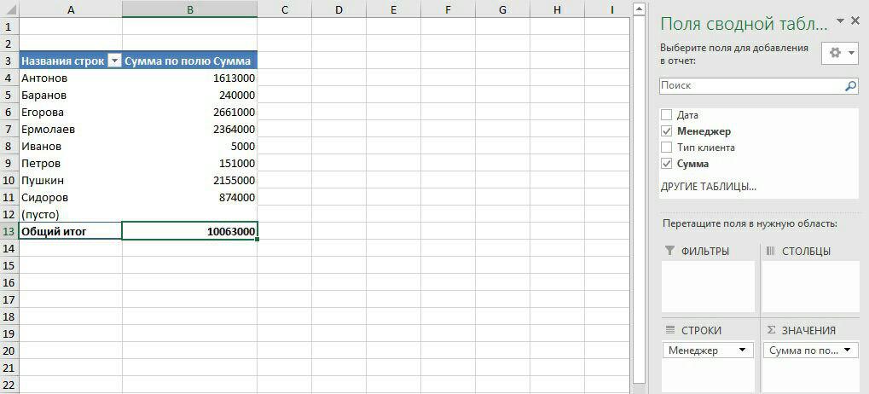The height and width of the screenshot is (394, 869).
Task: Check the Тип клиента field checkbox
Action: (x=667, y=148)
